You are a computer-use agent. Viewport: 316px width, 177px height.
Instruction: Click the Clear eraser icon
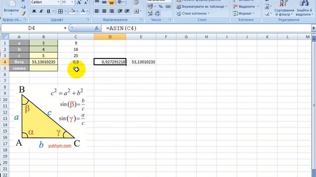[267, 13]
